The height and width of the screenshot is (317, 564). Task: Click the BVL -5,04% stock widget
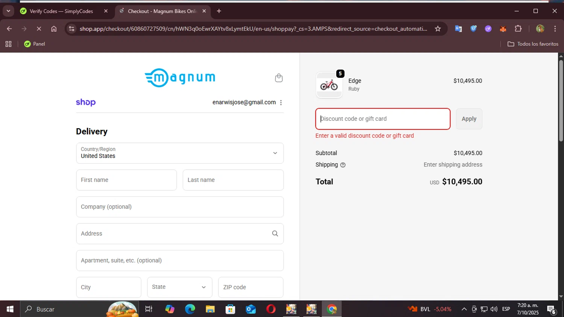click(430, 309)
